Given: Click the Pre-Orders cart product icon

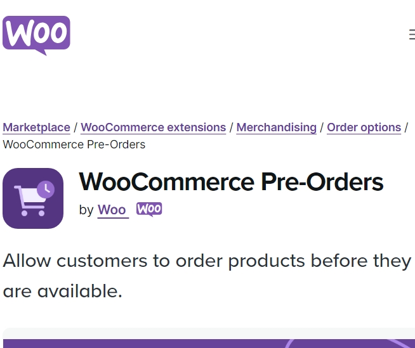Looking at the screenshot, I should [x=33, y=198].
